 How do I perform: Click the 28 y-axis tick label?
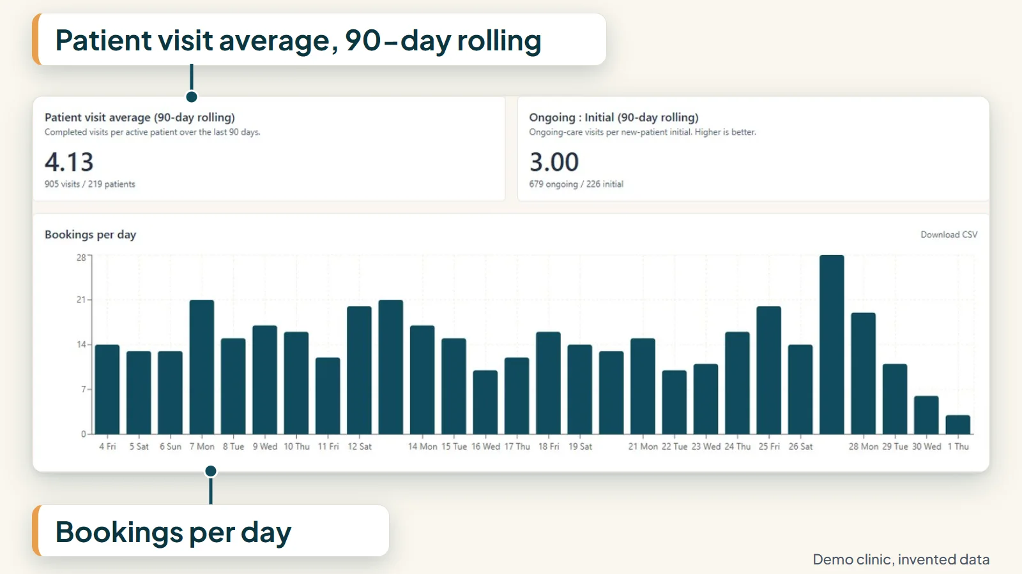pos(81,258)
